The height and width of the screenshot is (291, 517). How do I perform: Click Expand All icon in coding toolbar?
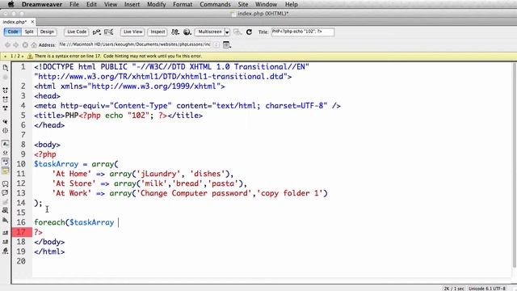[x=6, y=108]
